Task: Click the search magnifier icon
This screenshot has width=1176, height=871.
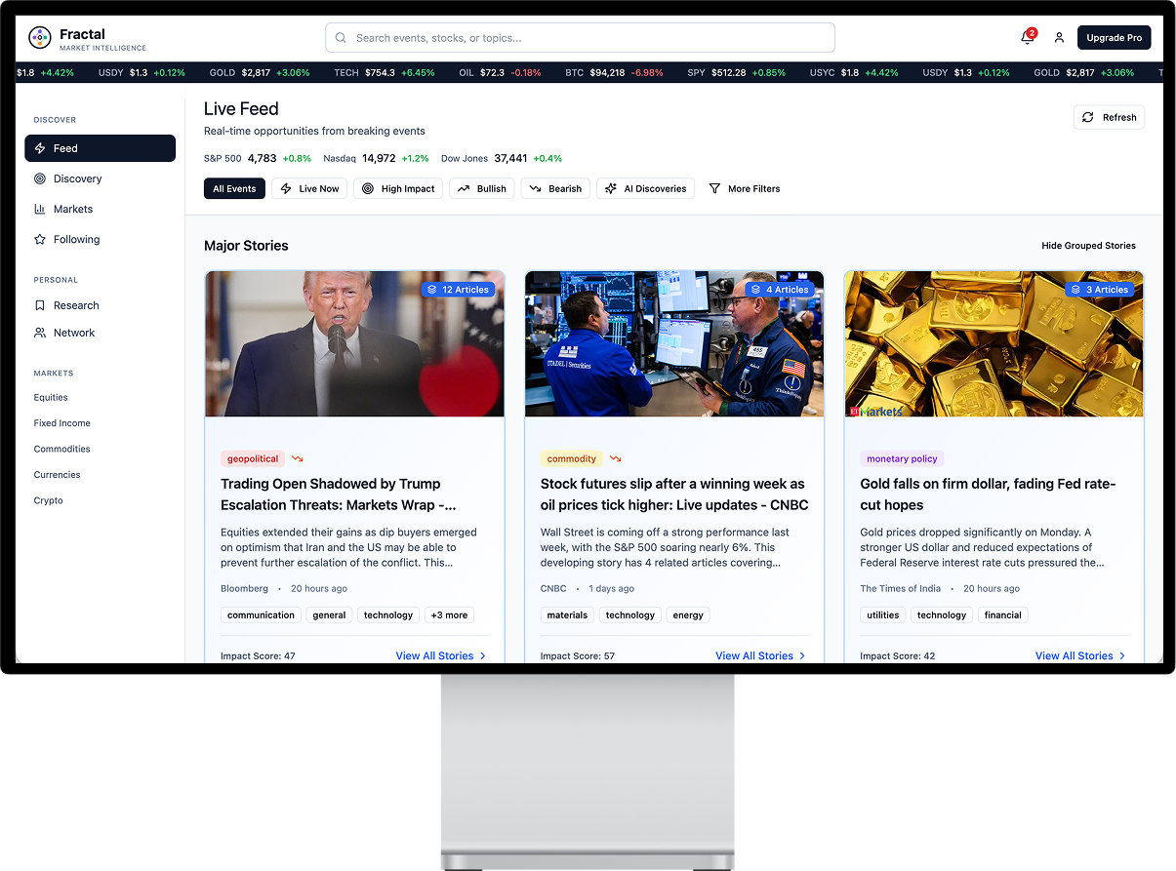Action: 341,38
